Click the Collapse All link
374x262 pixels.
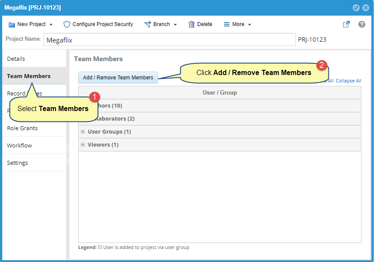[x=348, y=81]
